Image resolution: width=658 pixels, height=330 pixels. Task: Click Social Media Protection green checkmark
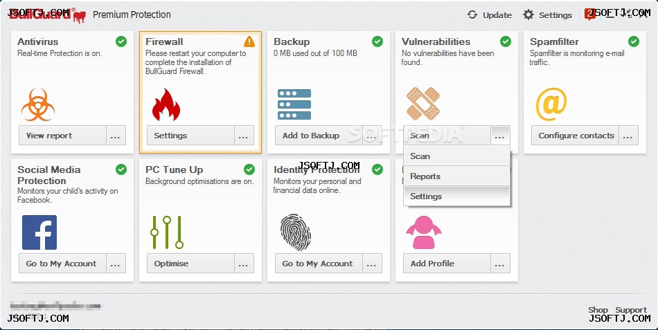[x=121, y=169]
